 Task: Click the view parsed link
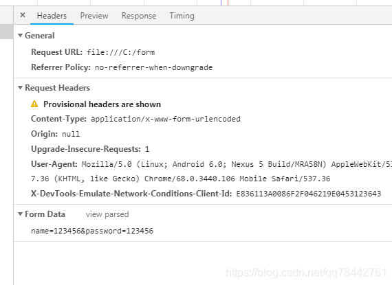[107, 214]
